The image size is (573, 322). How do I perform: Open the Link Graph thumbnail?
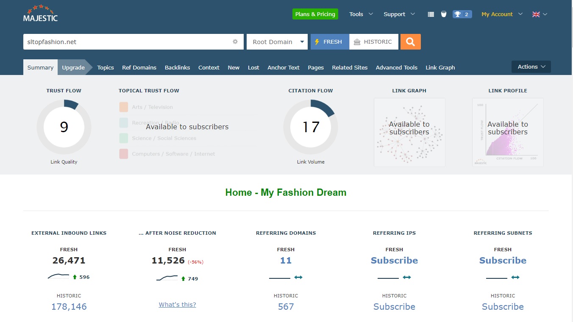[x=409, y=132]
